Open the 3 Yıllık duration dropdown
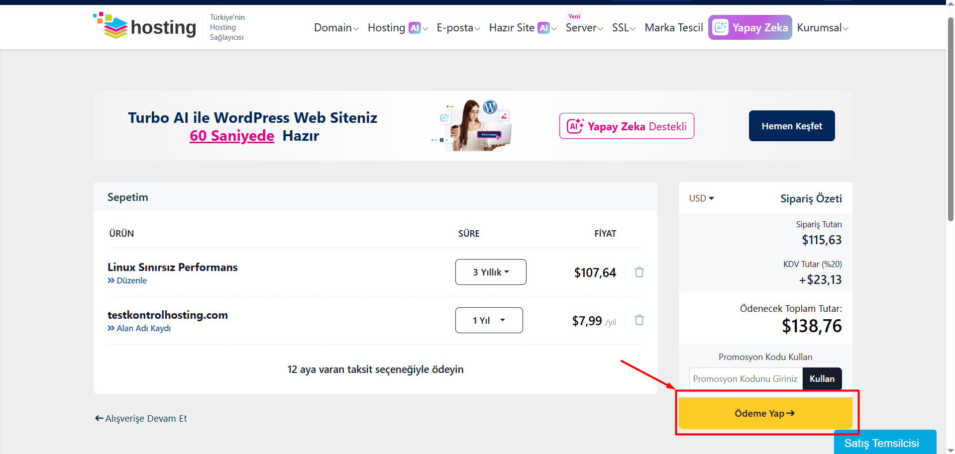The image size is (955, 454). 491,272
